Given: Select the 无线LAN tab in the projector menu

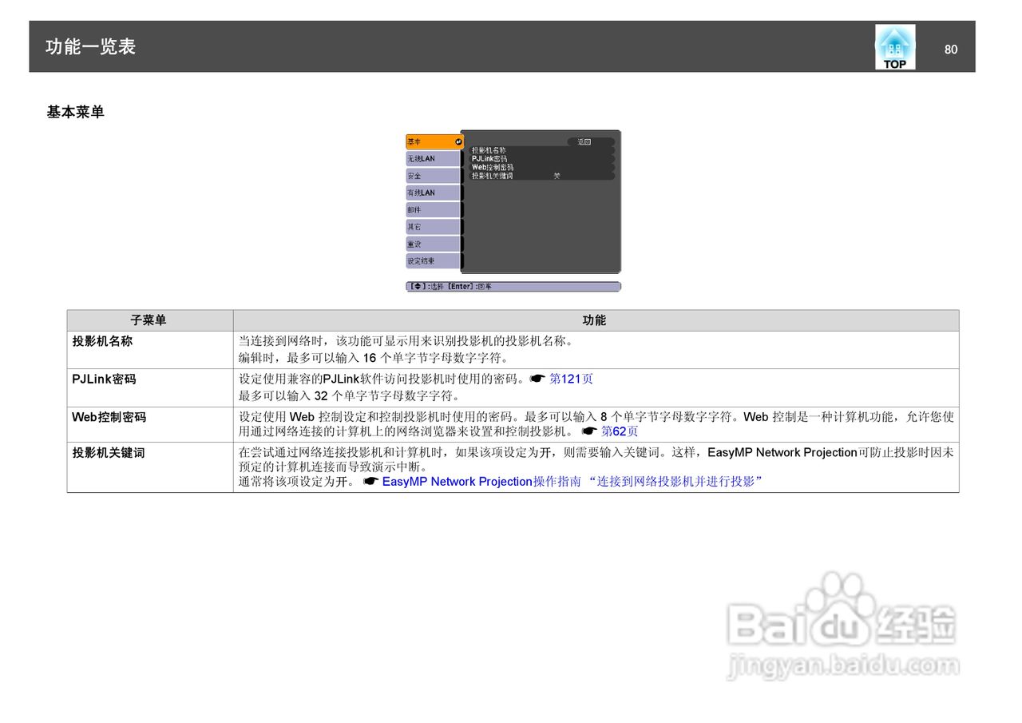Looking at the screenshot, I should (x=433, y=159).
